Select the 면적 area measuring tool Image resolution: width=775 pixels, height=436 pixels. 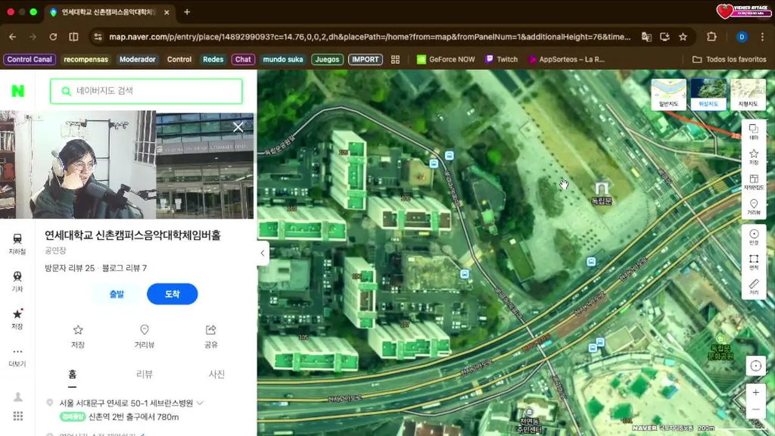tap(754, 262)
